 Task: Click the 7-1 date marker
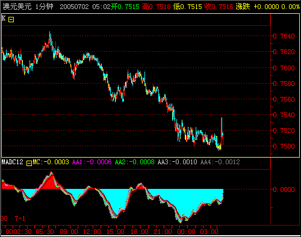click(20, 218)
